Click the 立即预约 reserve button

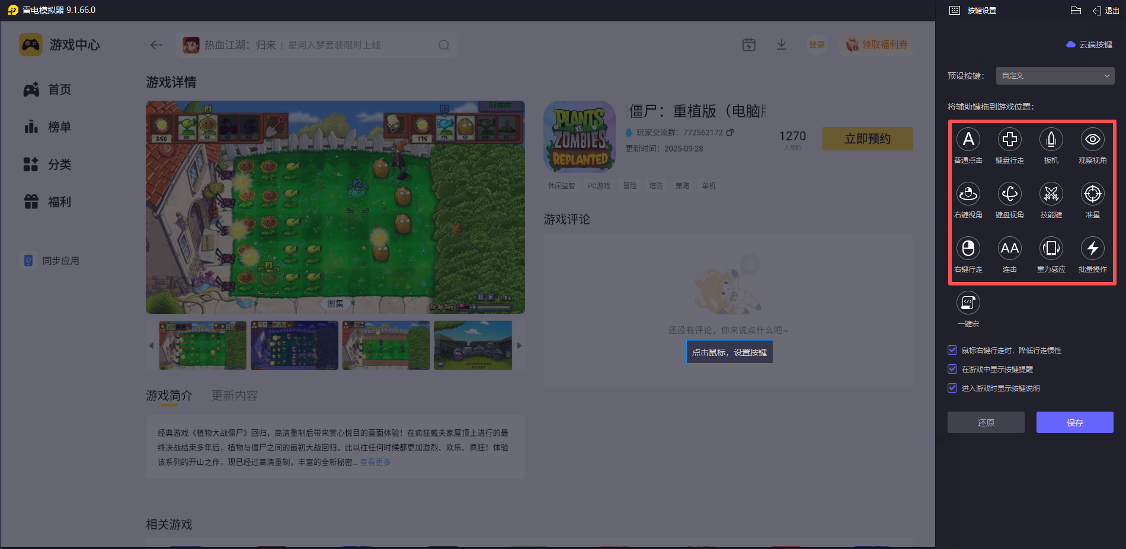pos(868,139)
